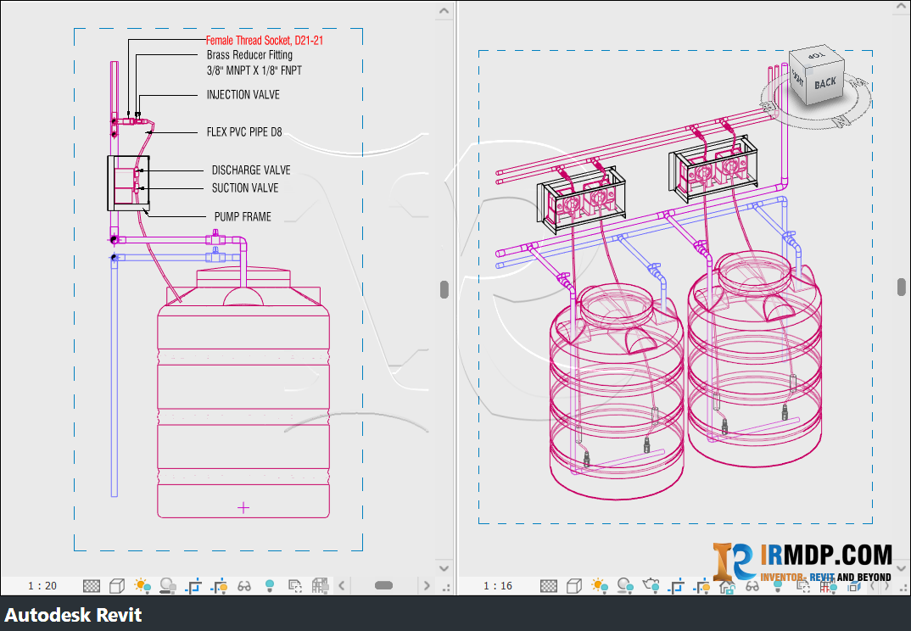This screenshot has height=631, width=911.
Task: Toggle Sun Path in 3D view bar
Action: click(x=600, y=586)
